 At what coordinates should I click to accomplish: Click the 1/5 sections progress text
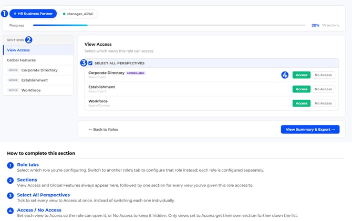coord(330,25)
